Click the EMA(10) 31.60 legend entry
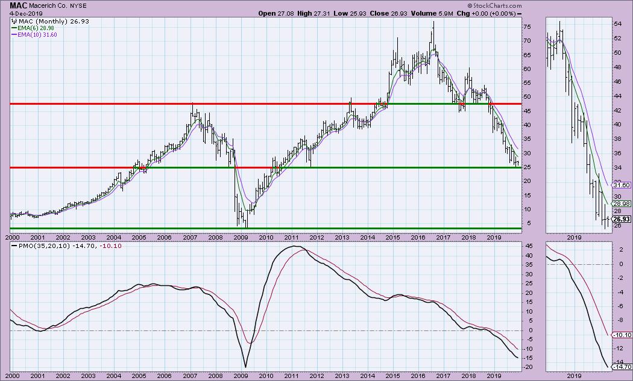The width and height of the screenshot is (633, 381). coord(35,35)
